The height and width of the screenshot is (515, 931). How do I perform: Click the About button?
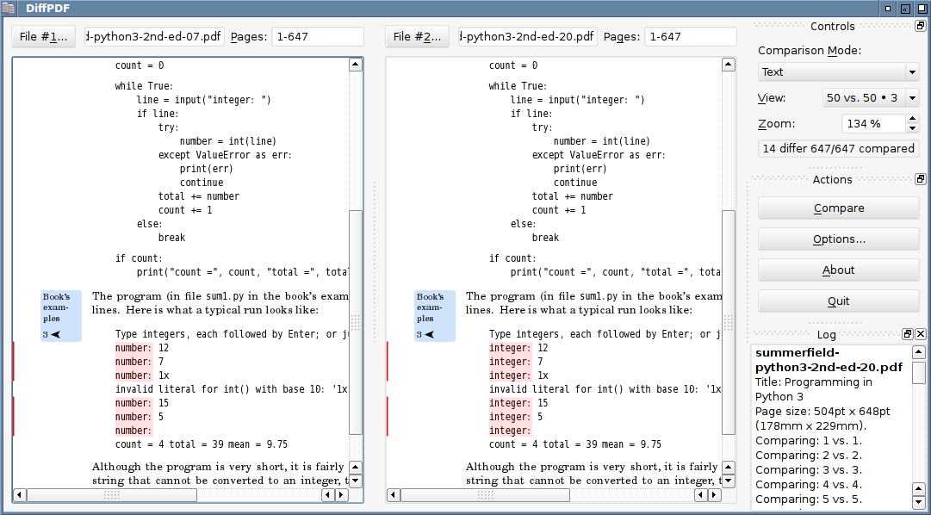point(838,270)
